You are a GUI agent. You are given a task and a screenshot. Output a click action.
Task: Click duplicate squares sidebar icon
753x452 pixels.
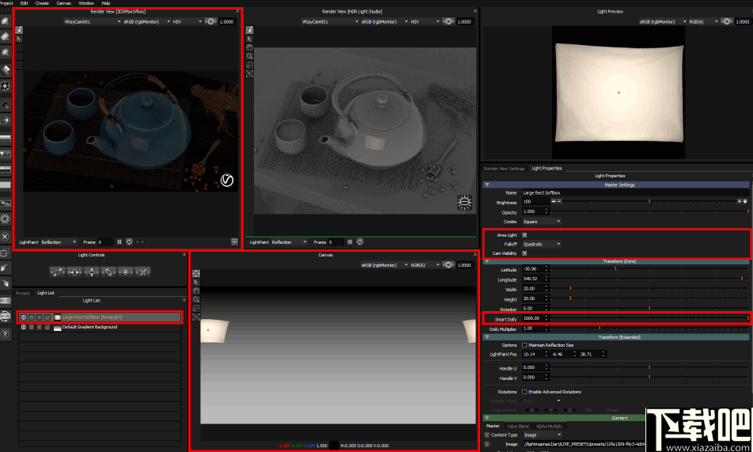(6, 253)
